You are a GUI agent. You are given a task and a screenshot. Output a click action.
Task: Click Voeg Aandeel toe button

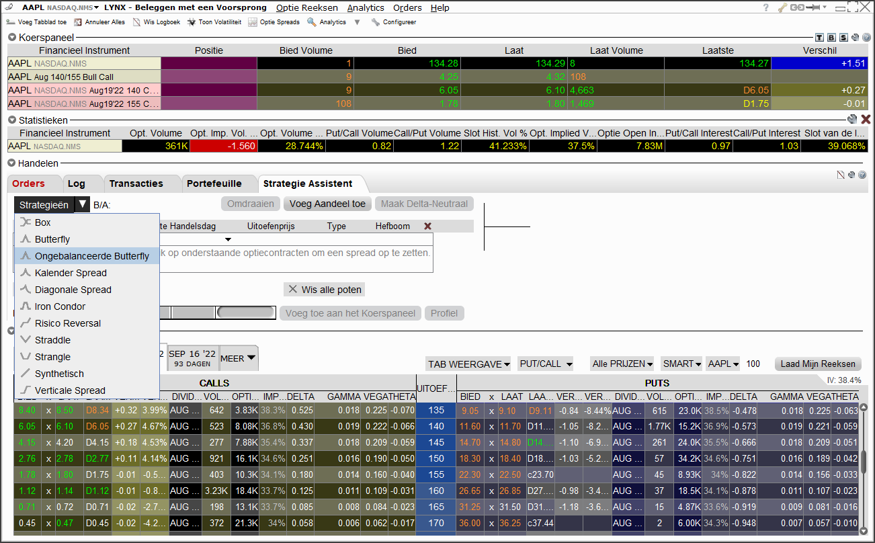point(327,204)
